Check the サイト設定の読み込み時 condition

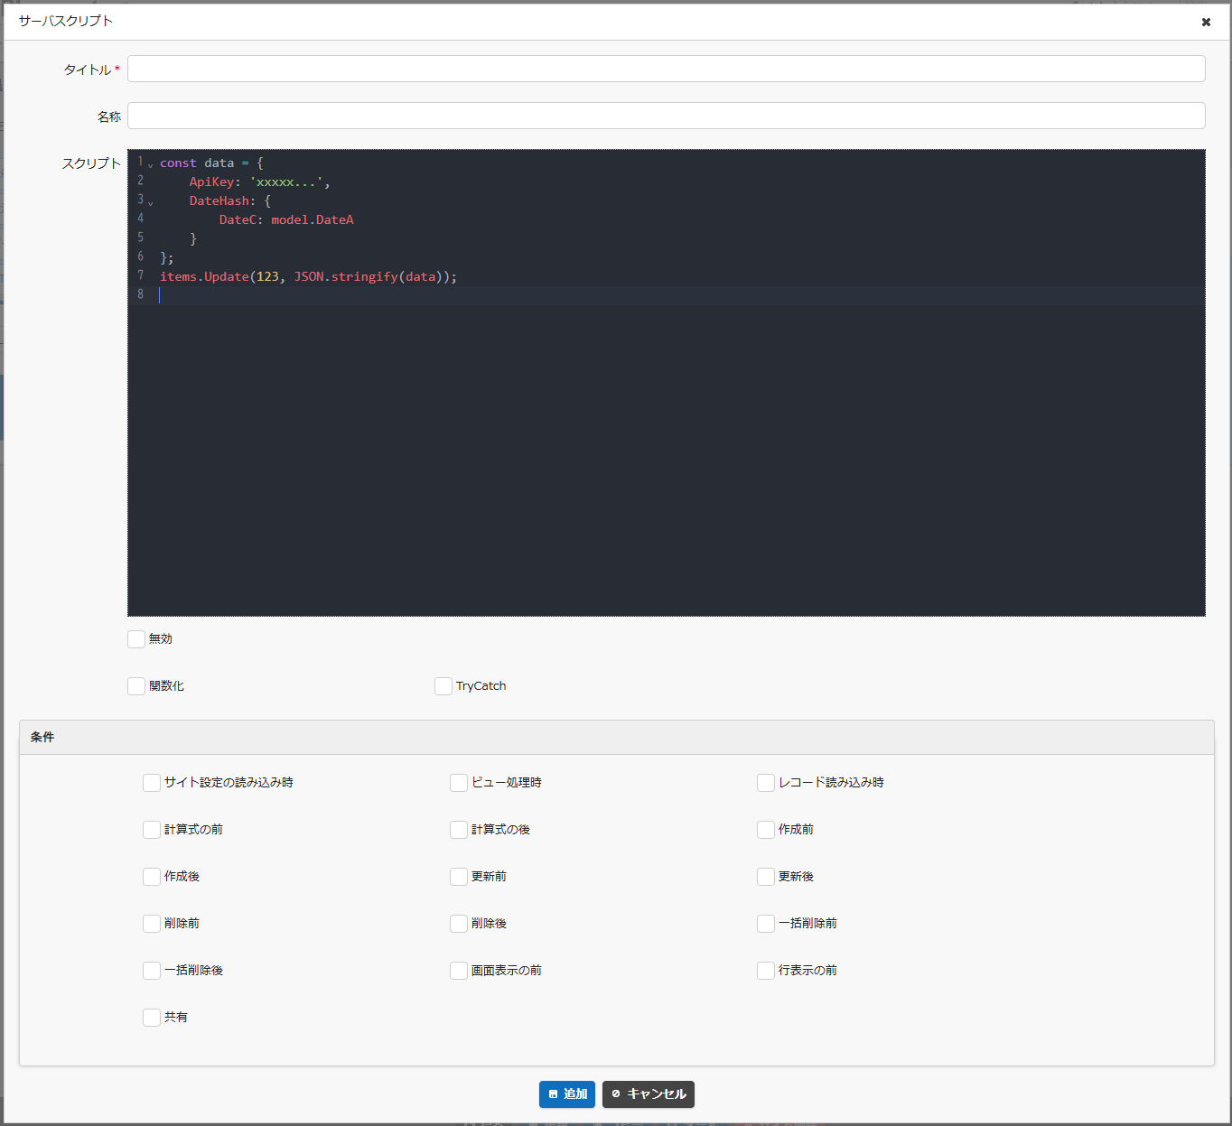click(x=151, y=783)
